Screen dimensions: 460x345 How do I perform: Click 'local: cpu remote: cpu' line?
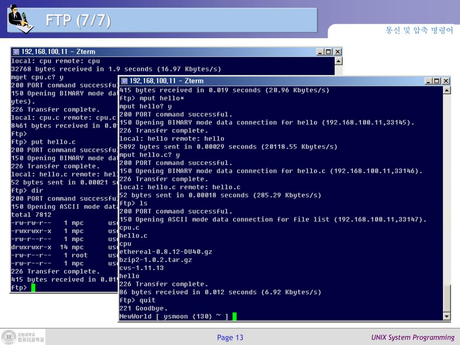(55, 61)
